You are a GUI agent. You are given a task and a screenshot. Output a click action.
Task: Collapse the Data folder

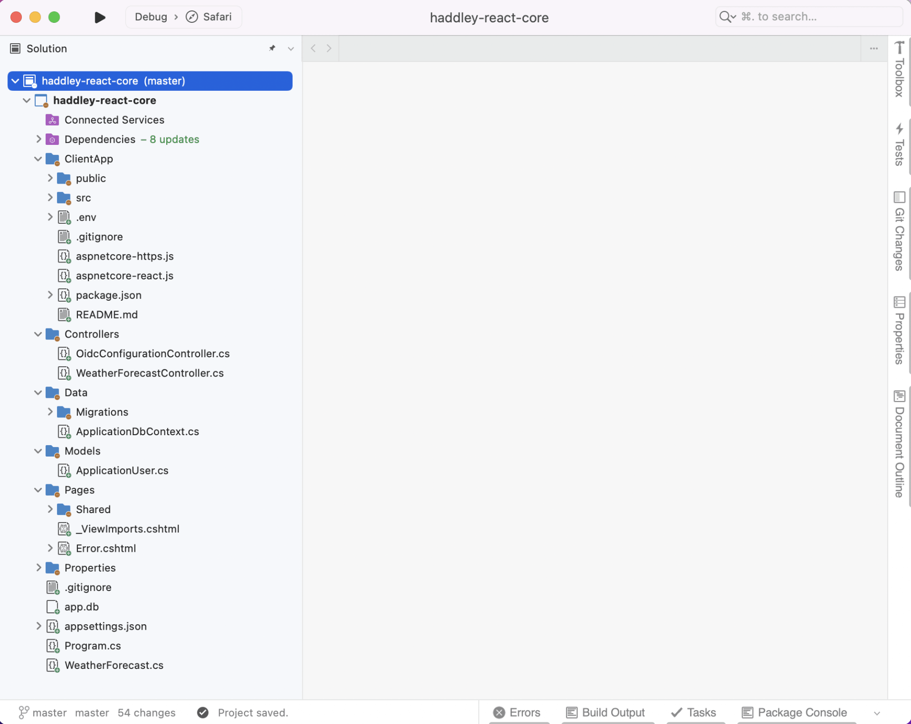38,393
